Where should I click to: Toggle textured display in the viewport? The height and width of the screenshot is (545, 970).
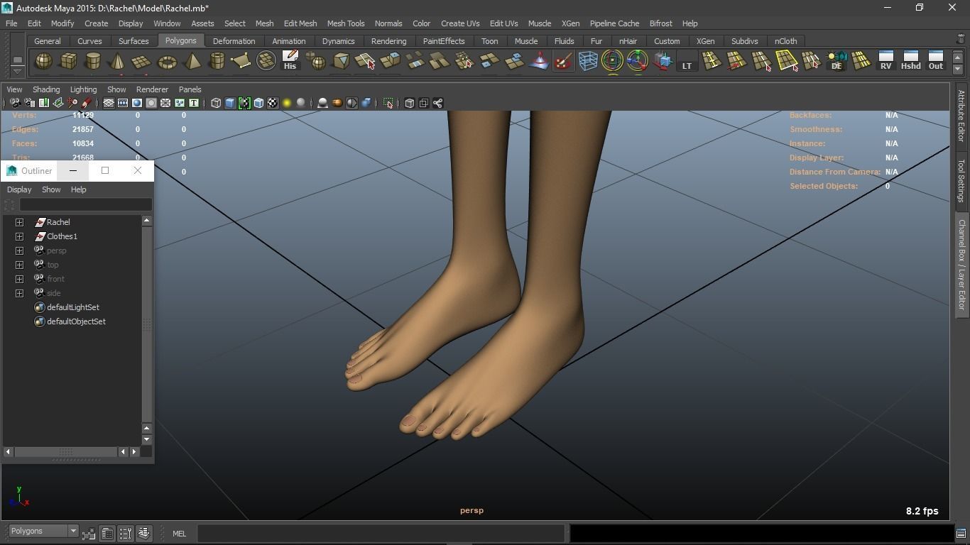tap(273, 103)
